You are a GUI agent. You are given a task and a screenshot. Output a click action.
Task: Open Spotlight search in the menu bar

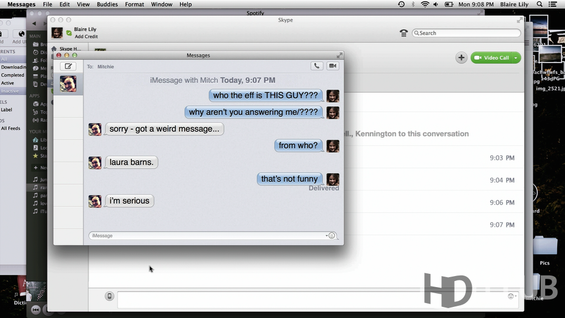539,4
